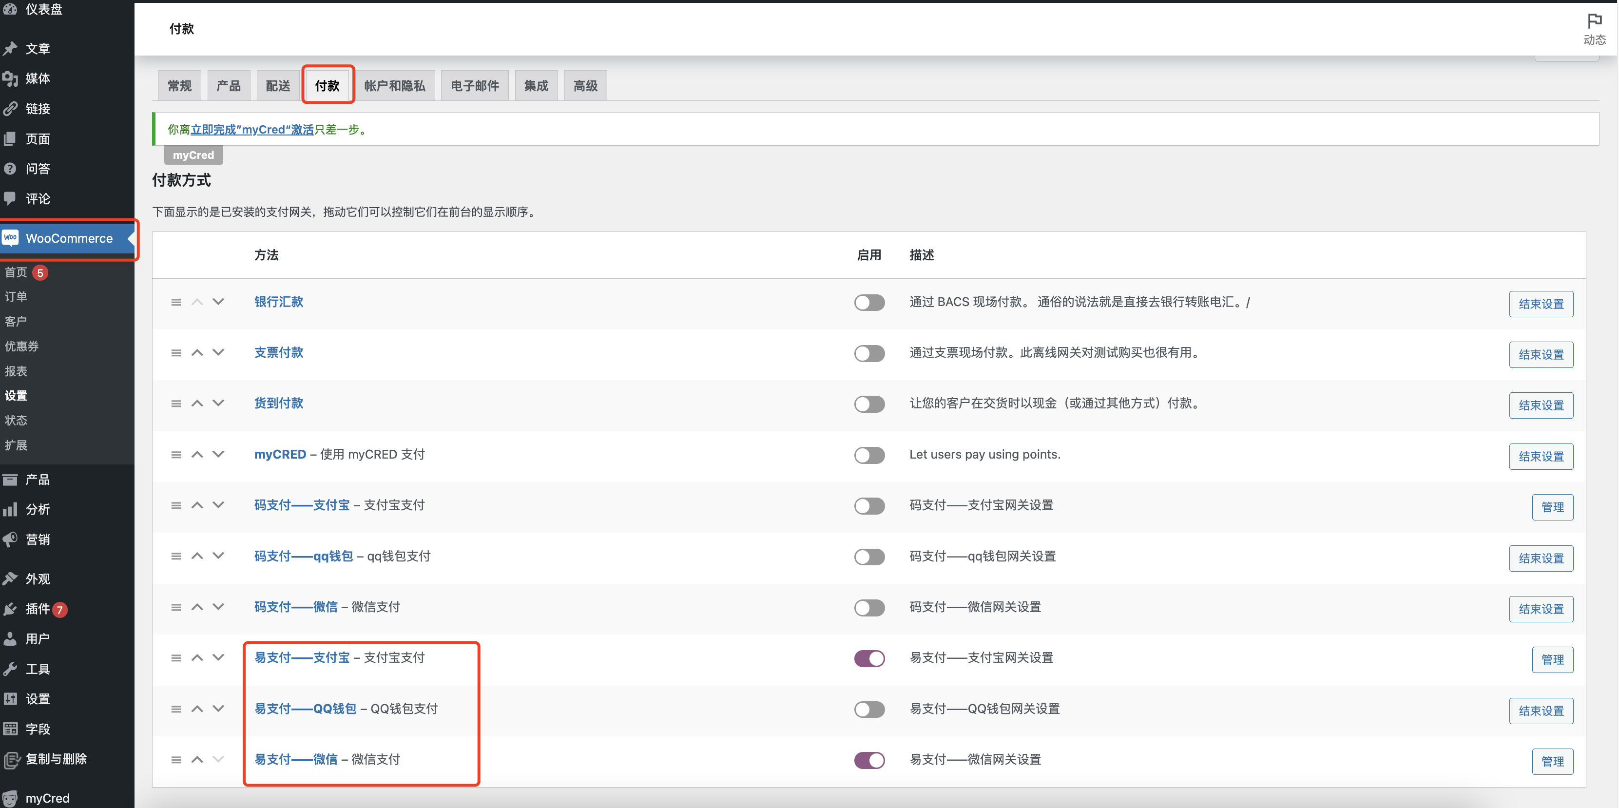Click the 产品 archive icon in sidebar
The height and width of the screenshot is (808, 1619).
pyautogui.click(x=10, y=480)
